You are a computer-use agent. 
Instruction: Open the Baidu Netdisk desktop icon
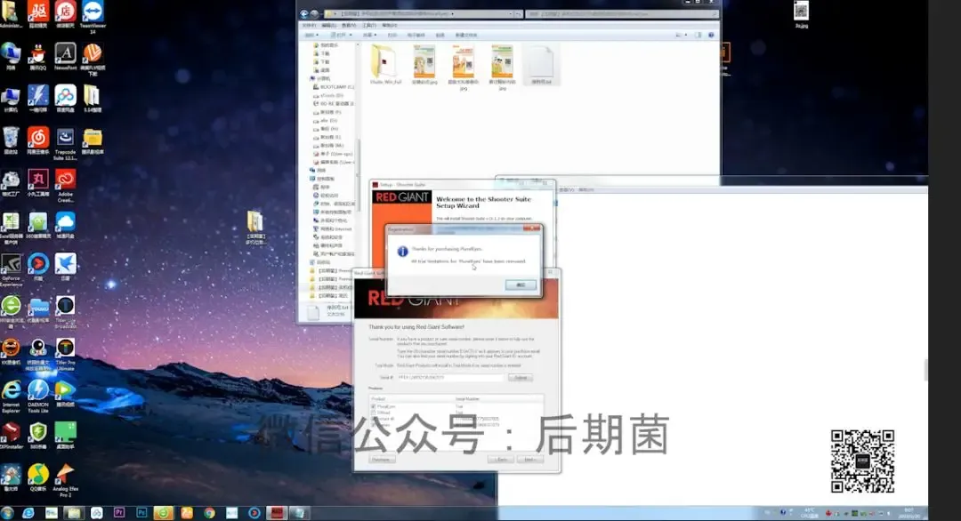(x=65, y=99)
